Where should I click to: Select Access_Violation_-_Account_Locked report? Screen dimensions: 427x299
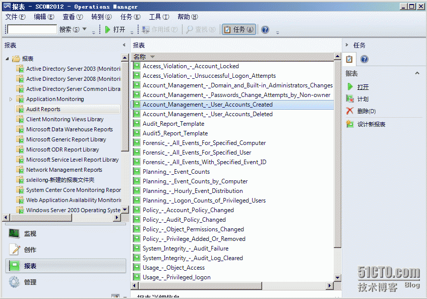click(x=191, y=66)
